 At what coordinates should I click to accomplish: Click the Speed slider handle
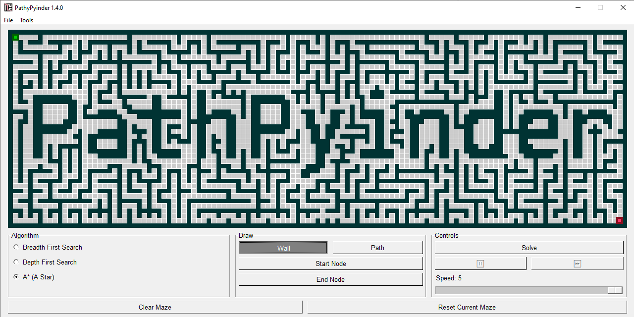[615, 290]
